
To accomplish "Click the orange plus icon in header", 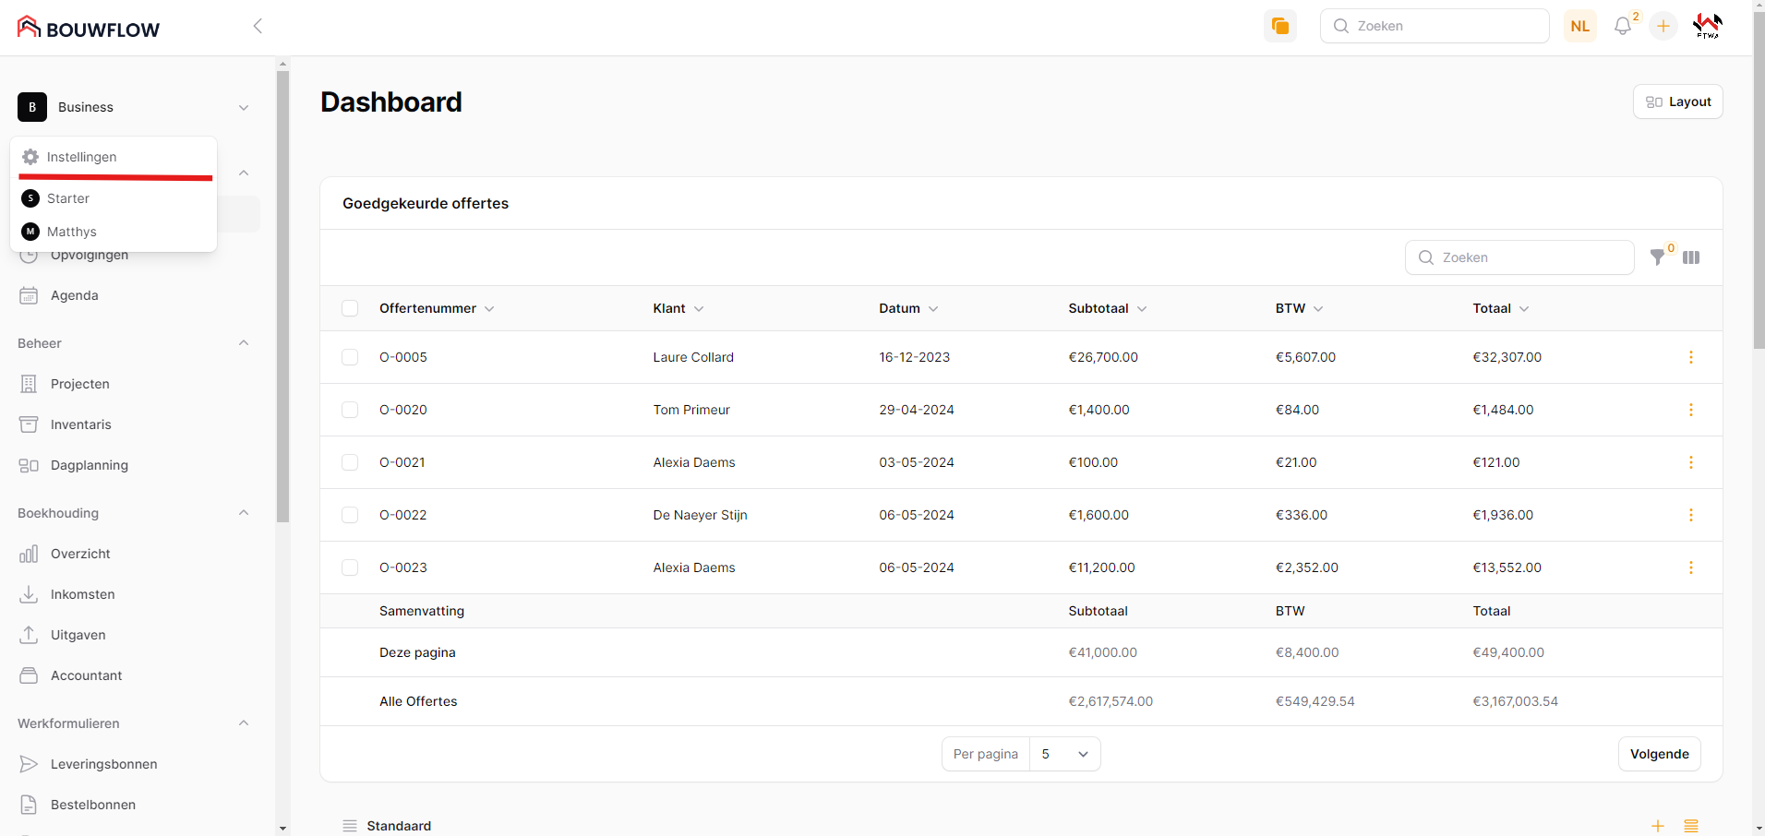I will coord(1663,26).
